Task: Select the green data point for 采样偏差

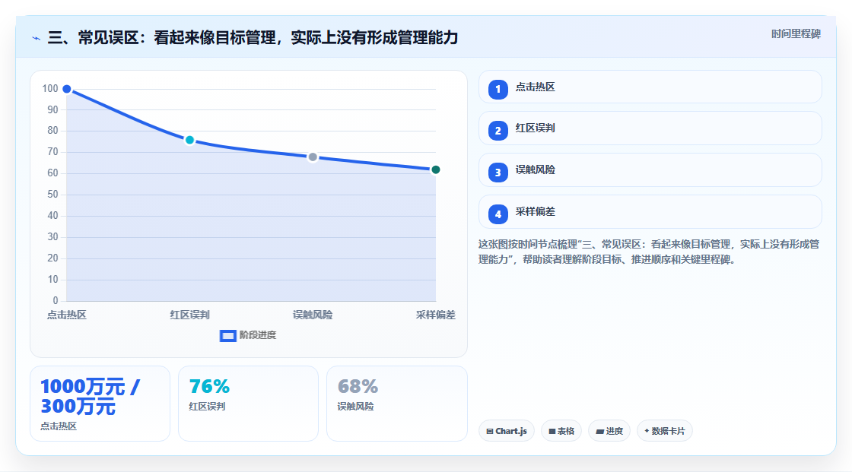Action: tap(435, 170)
